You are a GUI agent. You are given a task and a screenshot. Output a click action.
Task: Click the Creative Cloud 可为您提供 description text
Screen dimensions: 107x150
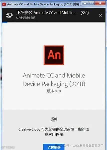click(54, 132)
